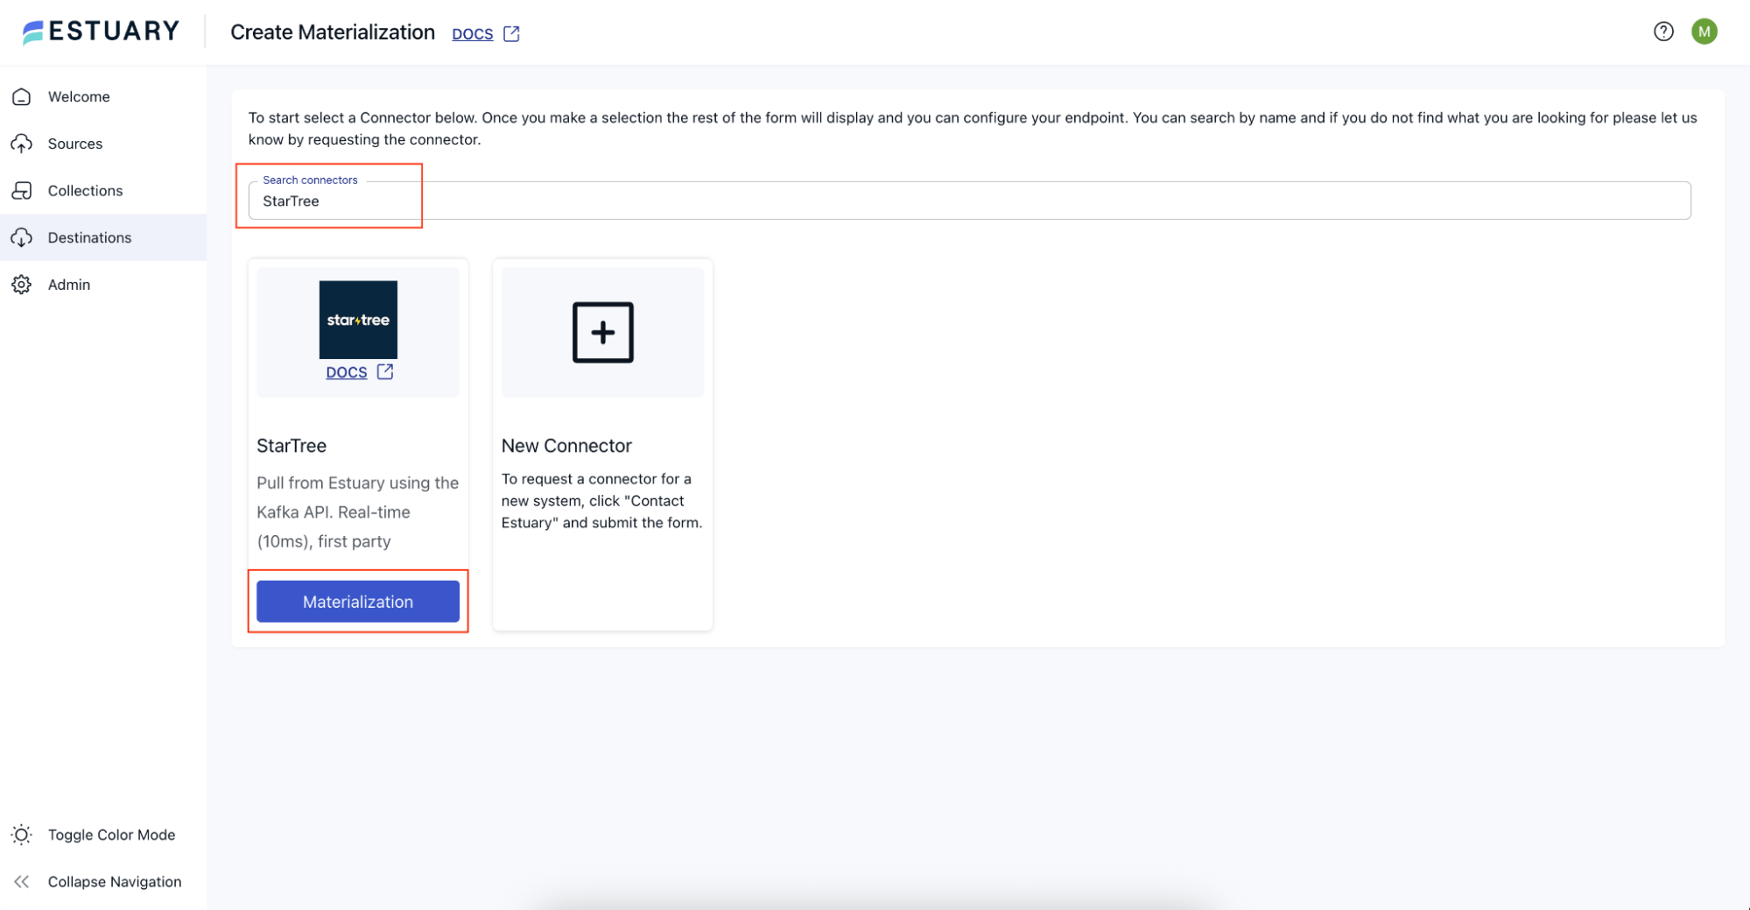Click the Sources cloud upload icon
Image resolution: width=1750 pixels, height=910 pixels.
22,144
